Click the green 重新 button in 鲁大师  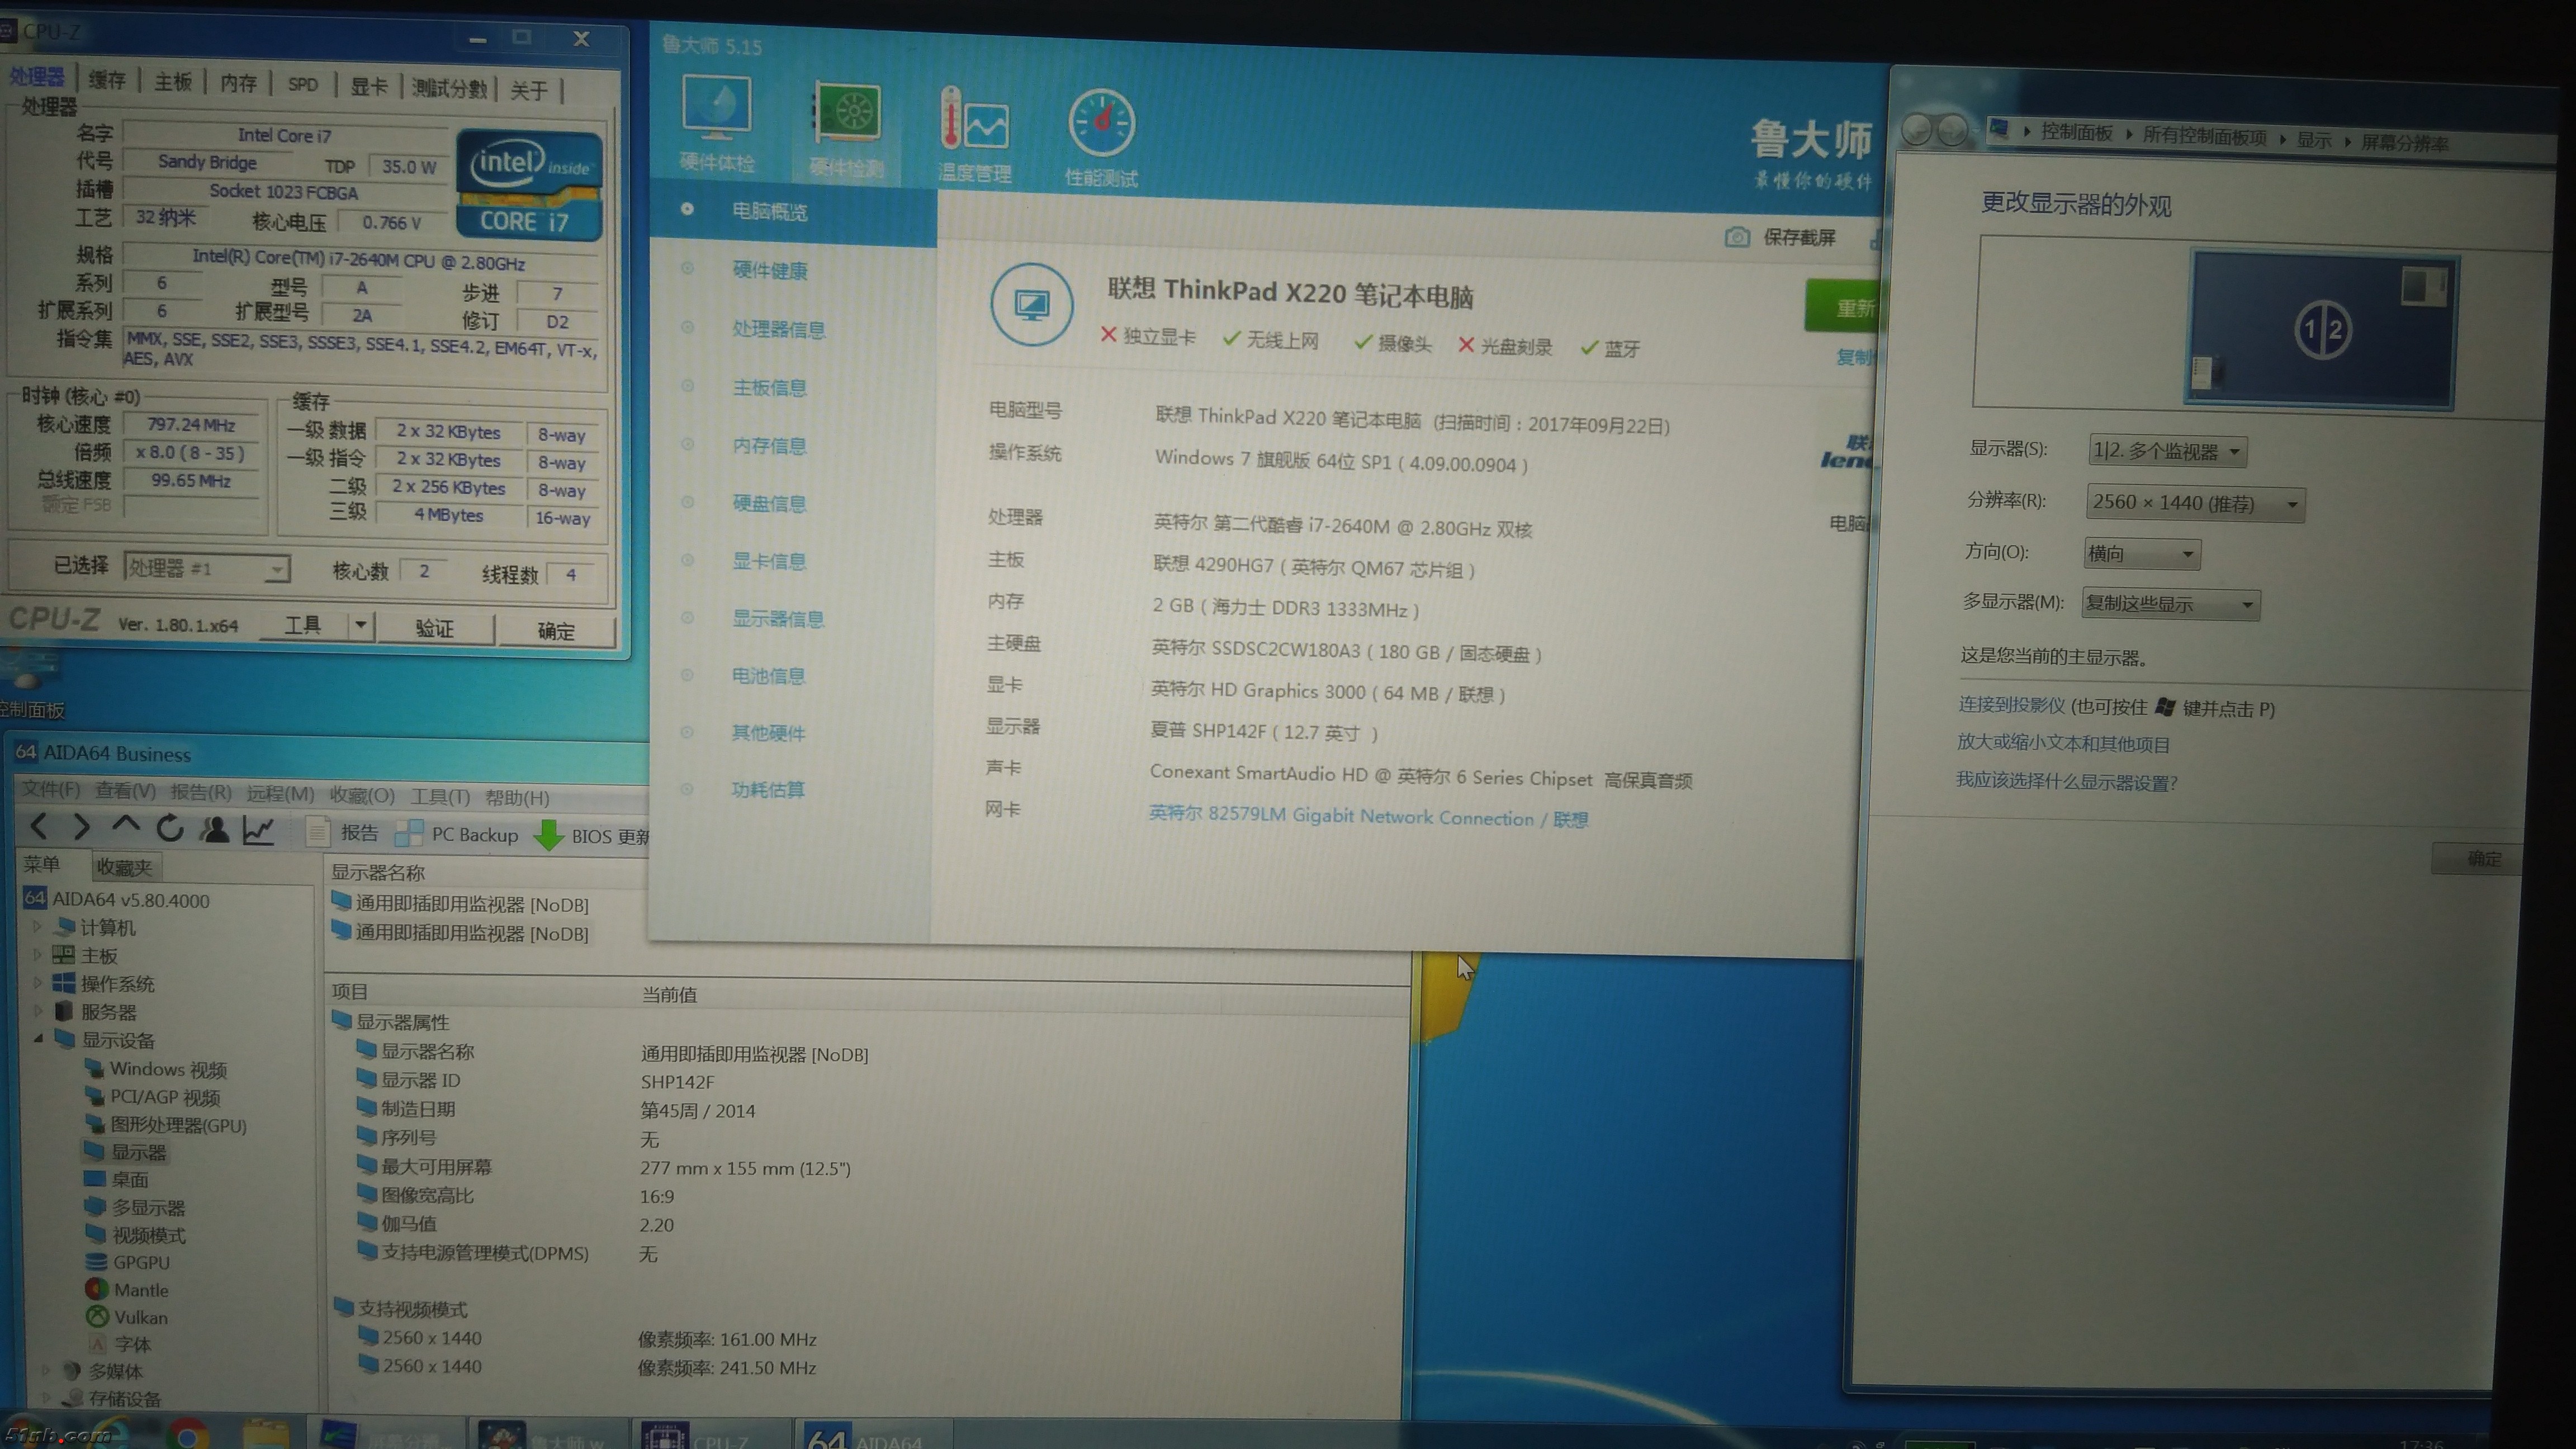[1844, 306]
